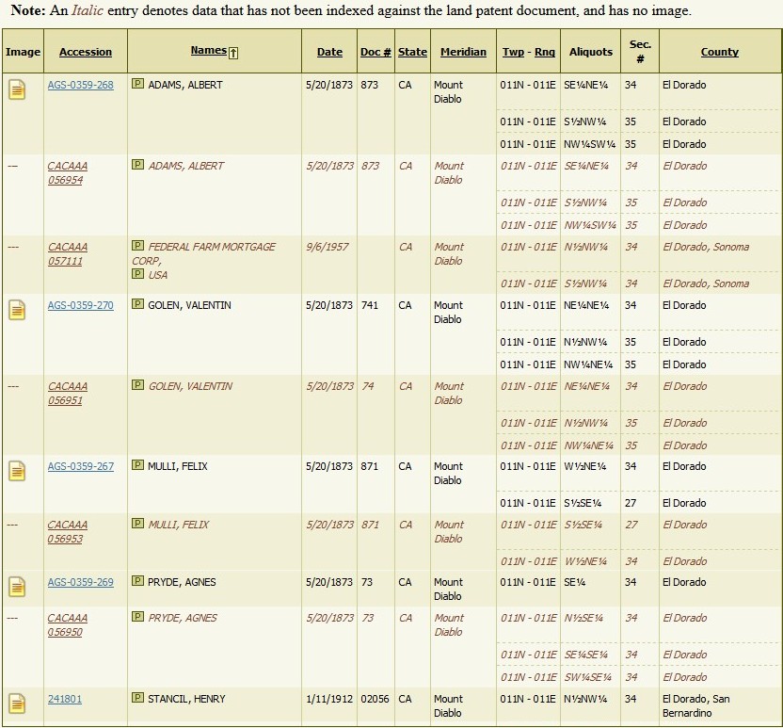Sort by Doc # column header
This screenshot has width=783, height=728.
click(376, 53)
